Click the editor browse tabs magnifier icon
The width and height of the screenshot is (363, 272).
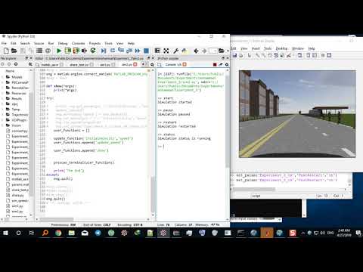point(152,65)
